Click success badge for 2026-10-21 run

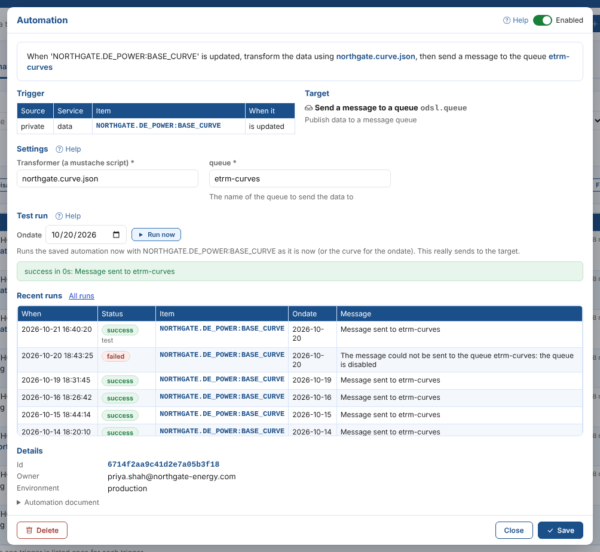120,330
